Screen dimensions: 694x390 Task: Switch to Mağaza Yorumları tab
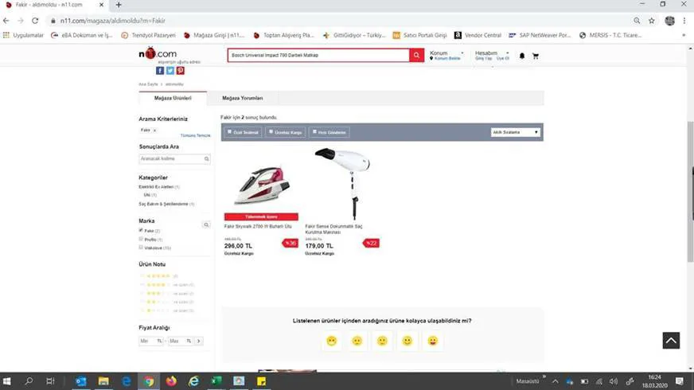tap(243, 98)
